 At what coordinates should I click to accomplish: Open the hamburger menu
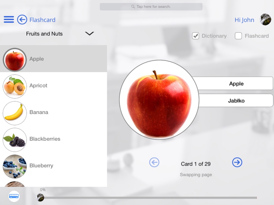(x=9, y=19)
